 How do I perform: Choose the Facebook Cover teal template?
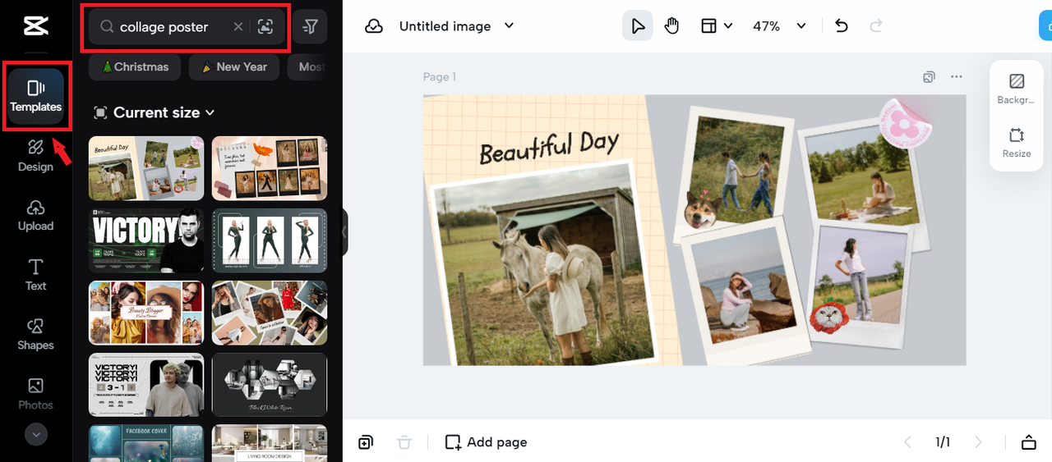point(146,443)
